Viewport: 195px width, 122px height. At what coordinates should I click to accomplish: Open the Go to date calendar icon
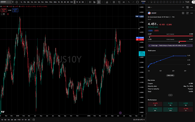(34, 120)
